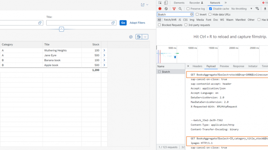Image resolution: width=268 pixels, height=150 pixels.
Task: Click the Category column header
Action: coord(21,44)
